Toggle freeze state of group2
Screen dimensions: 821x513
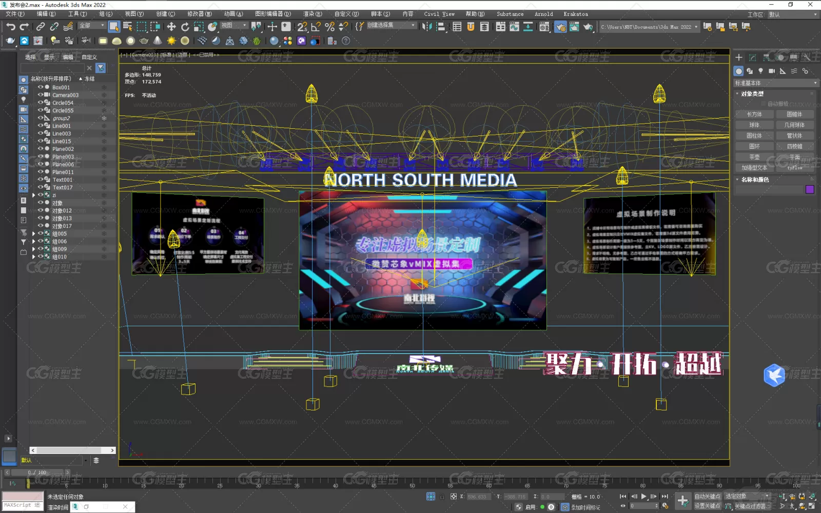click(x=104, y=118)
